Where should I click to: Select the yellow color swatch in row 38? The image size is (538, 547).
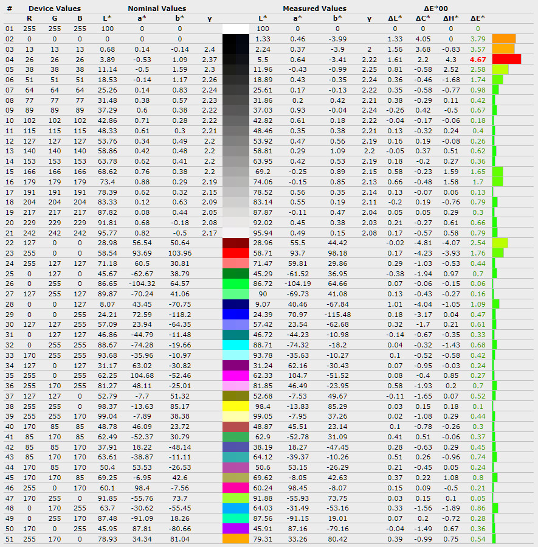[236, 406]
